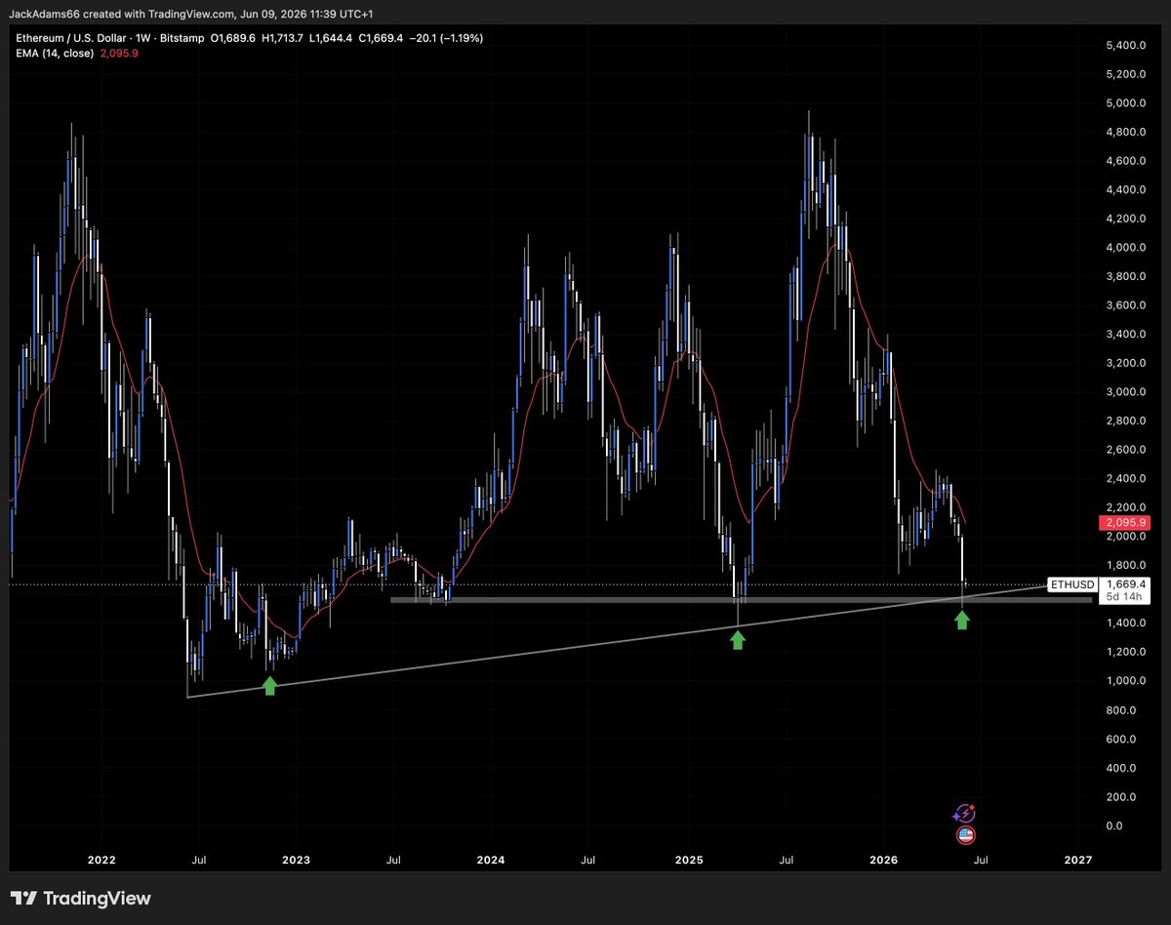The width and height of the screenshot is (1171, 925).
Task: Click the red 2,095.9 value beside EMA legend
Action: pyautogui.click(x=119, y=53)
